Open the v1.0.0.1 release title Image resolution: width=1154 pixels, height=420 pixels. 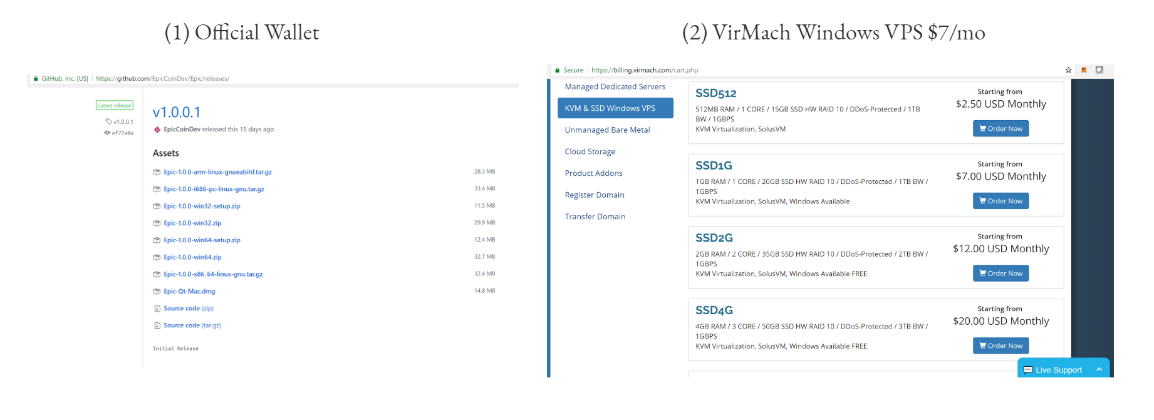point(177,112)
